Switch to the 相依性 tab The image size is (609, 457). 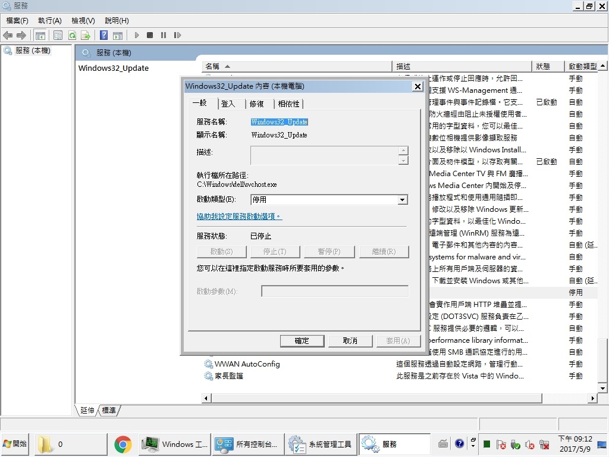tap(288, 104)
